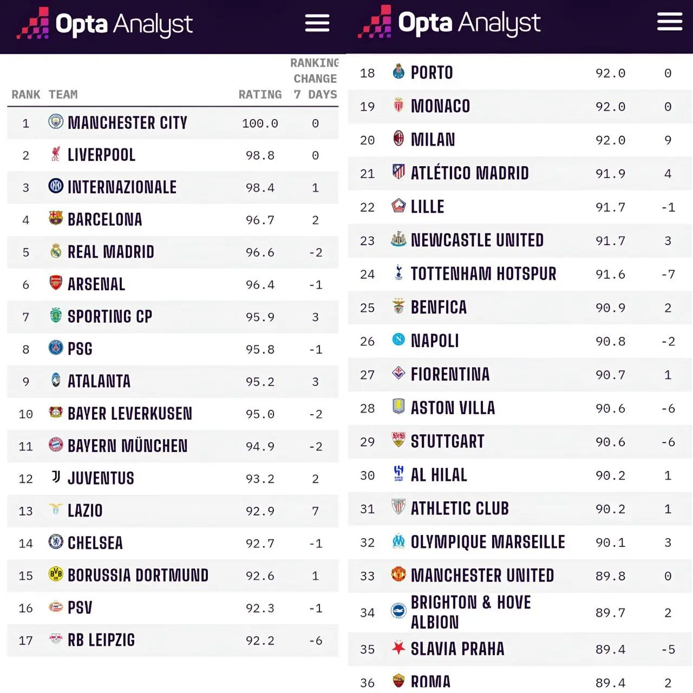Sort by RANK column header

[x=26, y=95]
